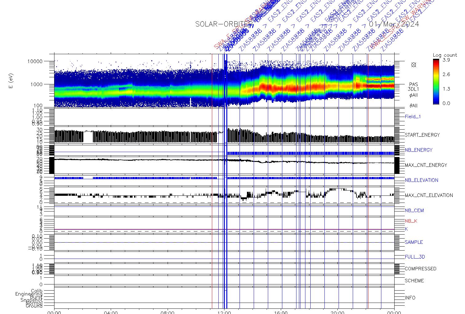Select the COMPRESSED panel label
The height and width of the screenshot is (314, 465).
pyautogui.click(x=420, y=269)
